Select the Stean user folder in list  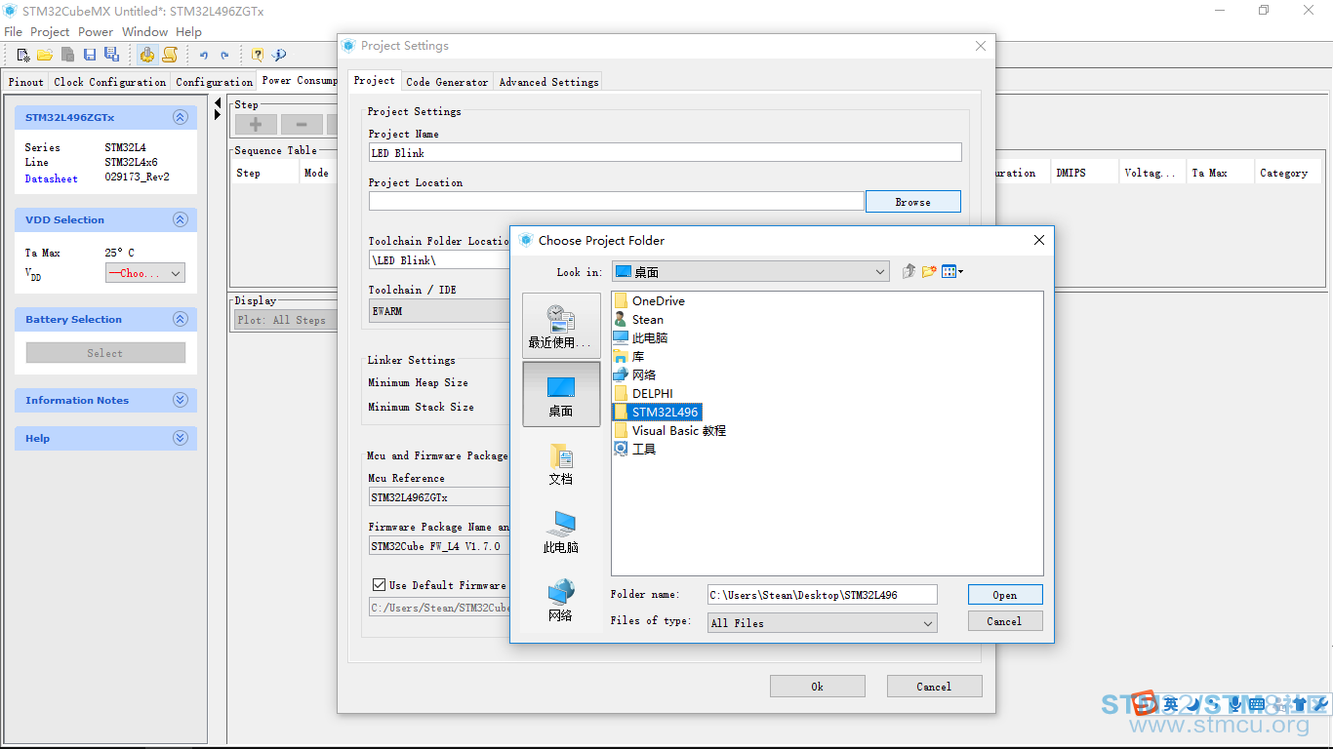click(638, 320)
